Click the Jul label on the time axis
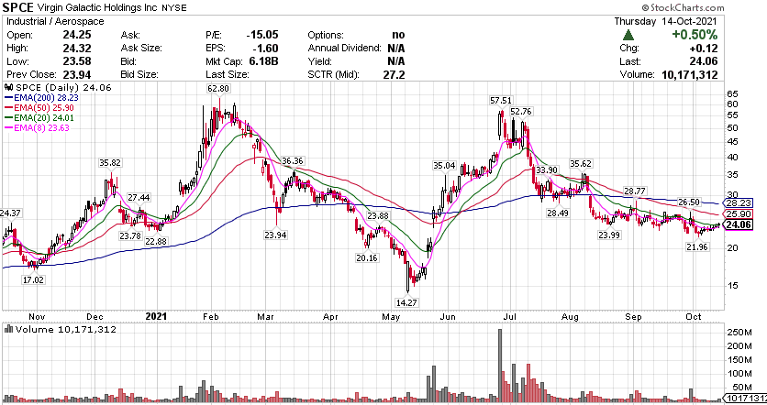Screen dimensions: 767x405 (x=510, y=316)
